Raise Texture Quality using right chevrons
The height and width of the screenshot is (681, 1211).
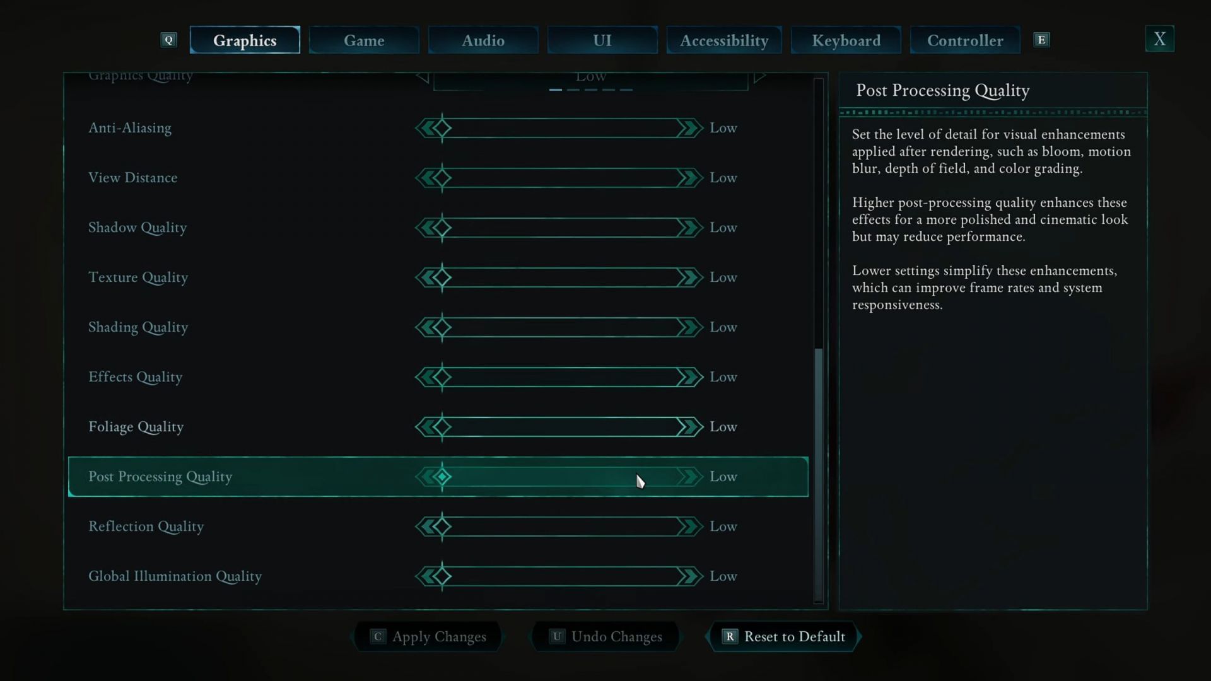click(690, 277)
